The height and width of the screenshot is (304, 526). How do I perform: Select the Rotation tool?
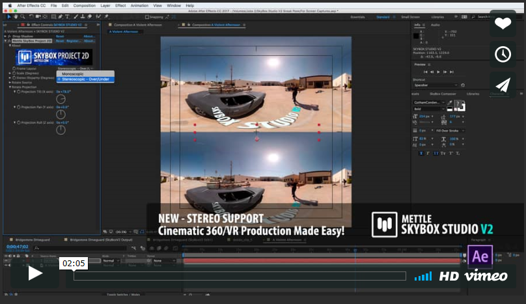[31, 16]
